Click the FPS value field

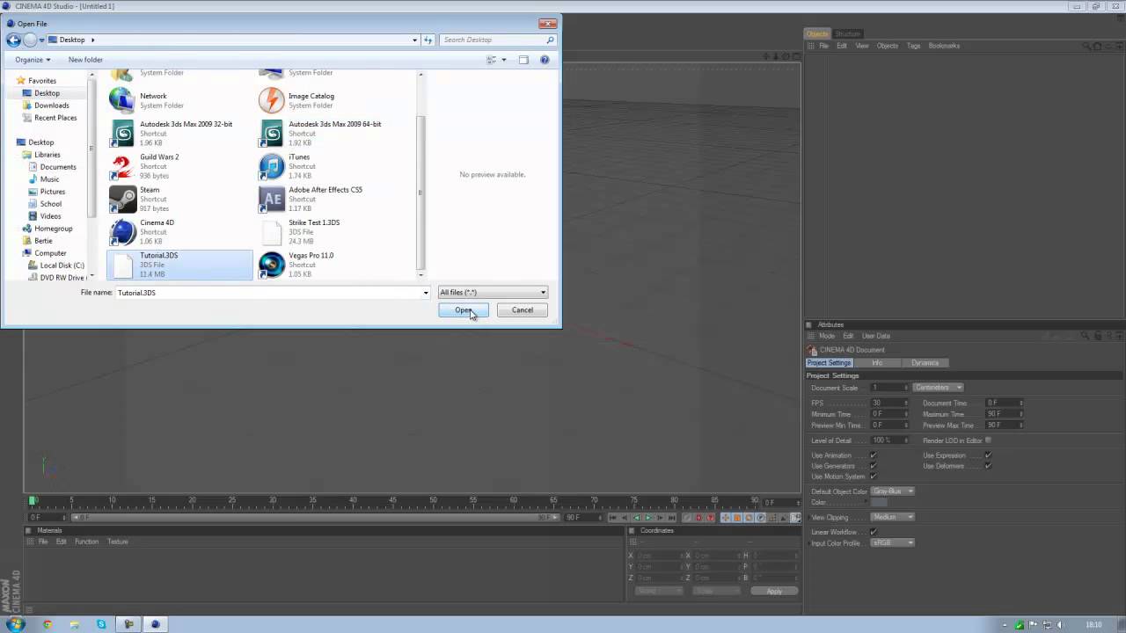coord(889,403)
